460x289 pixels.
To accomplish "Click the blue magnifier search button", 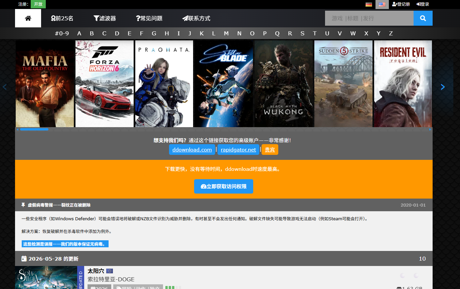I will point(423,18).
